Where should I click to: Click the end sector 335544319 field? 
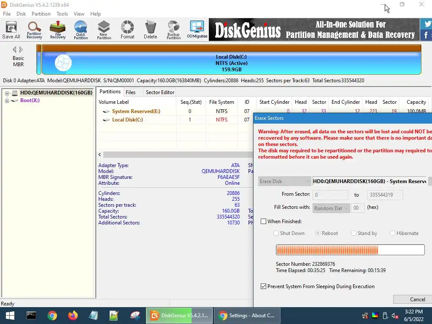[x=385, y=195]
